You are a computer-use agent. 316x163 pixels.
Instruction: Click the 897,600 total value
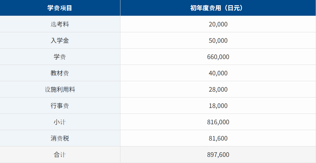tap(218, 155)
